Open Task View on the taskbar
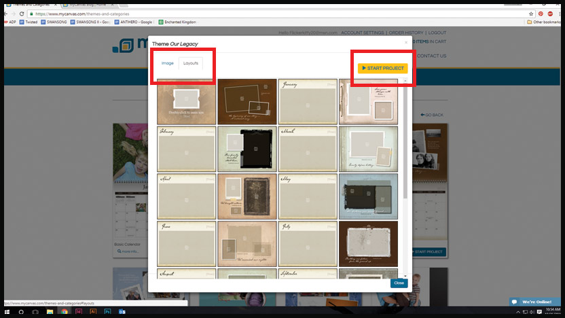Image resolution: width=565 pixels, height=318 pixels. tap(35, 311)
